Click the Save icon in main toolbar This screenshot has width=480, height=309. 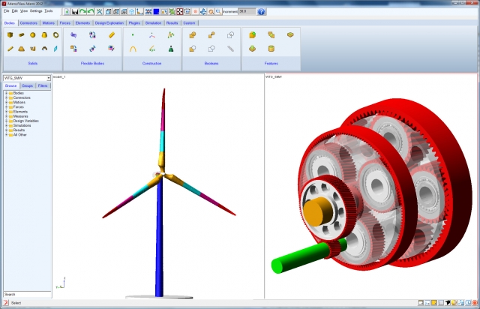(x=75, y=12)
